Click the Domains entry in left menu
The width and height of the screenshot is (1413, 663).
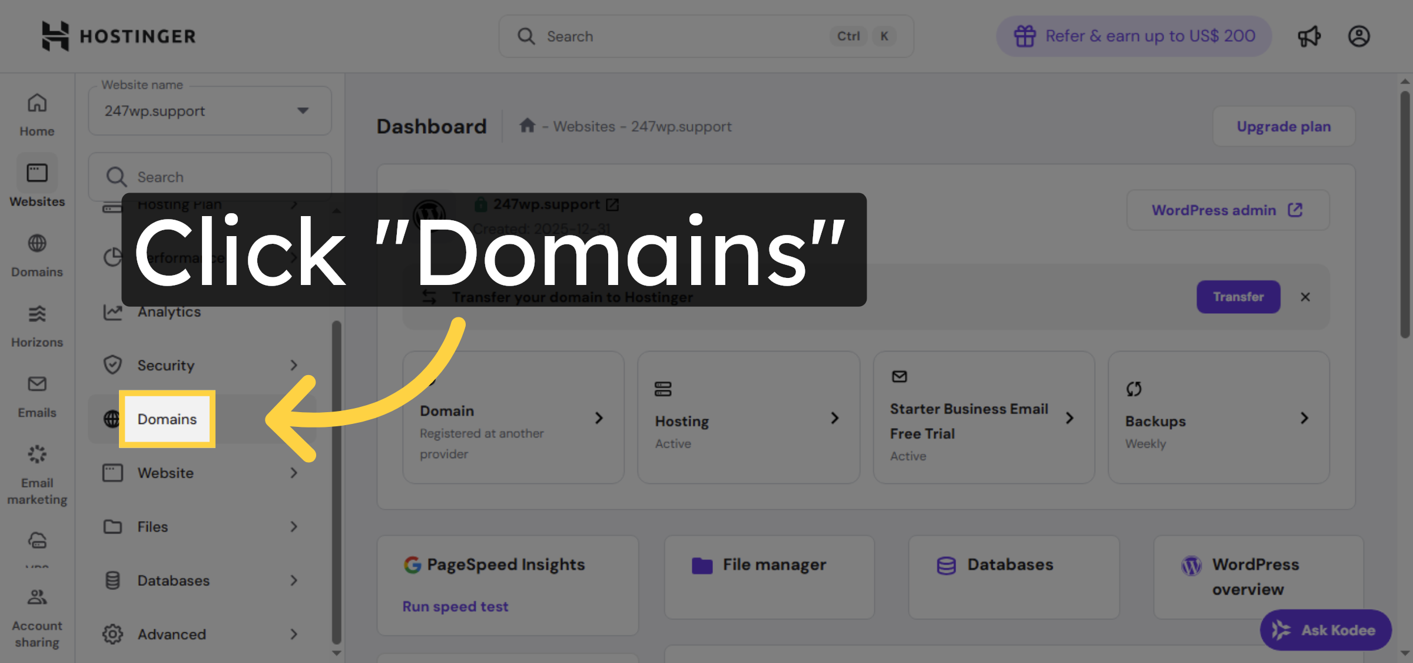click(167, 419)
